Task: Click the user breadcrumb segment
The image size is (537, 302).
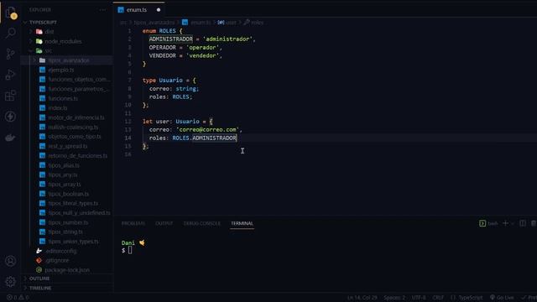Action: (232, 23)
